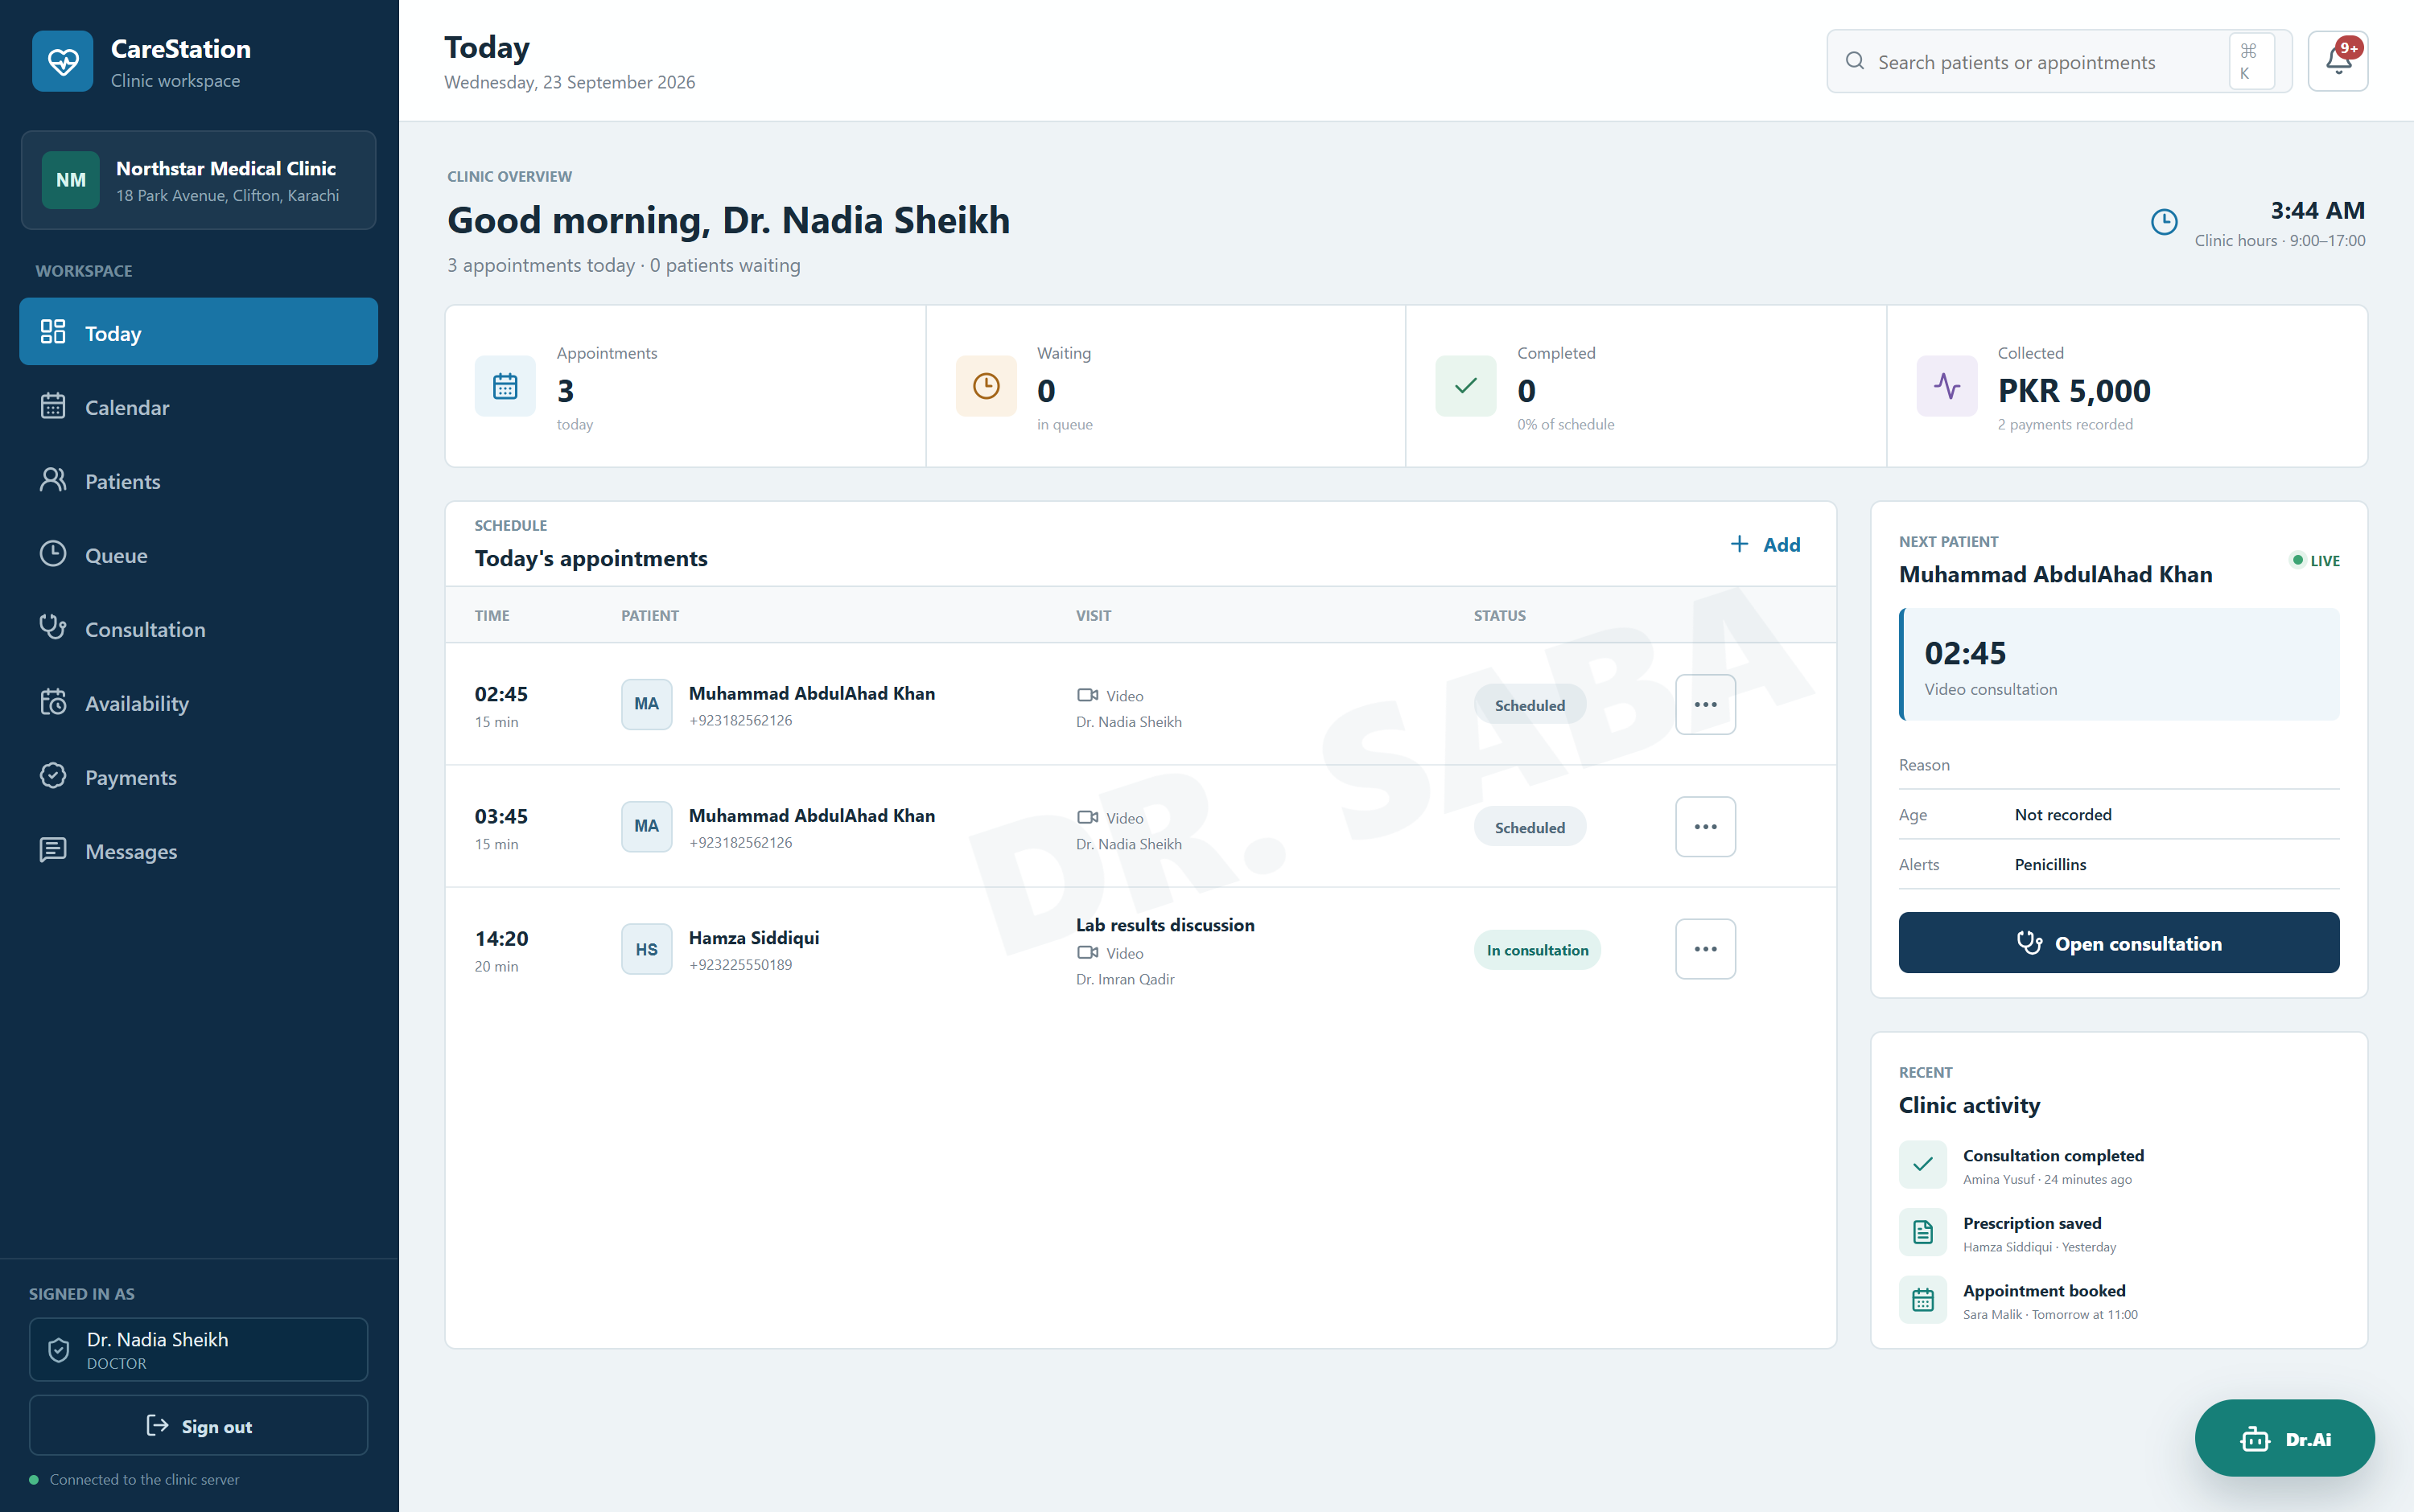Click Lab results discussion visit text
This screenshot has height=1512, width=2414.
[1164, 925]
